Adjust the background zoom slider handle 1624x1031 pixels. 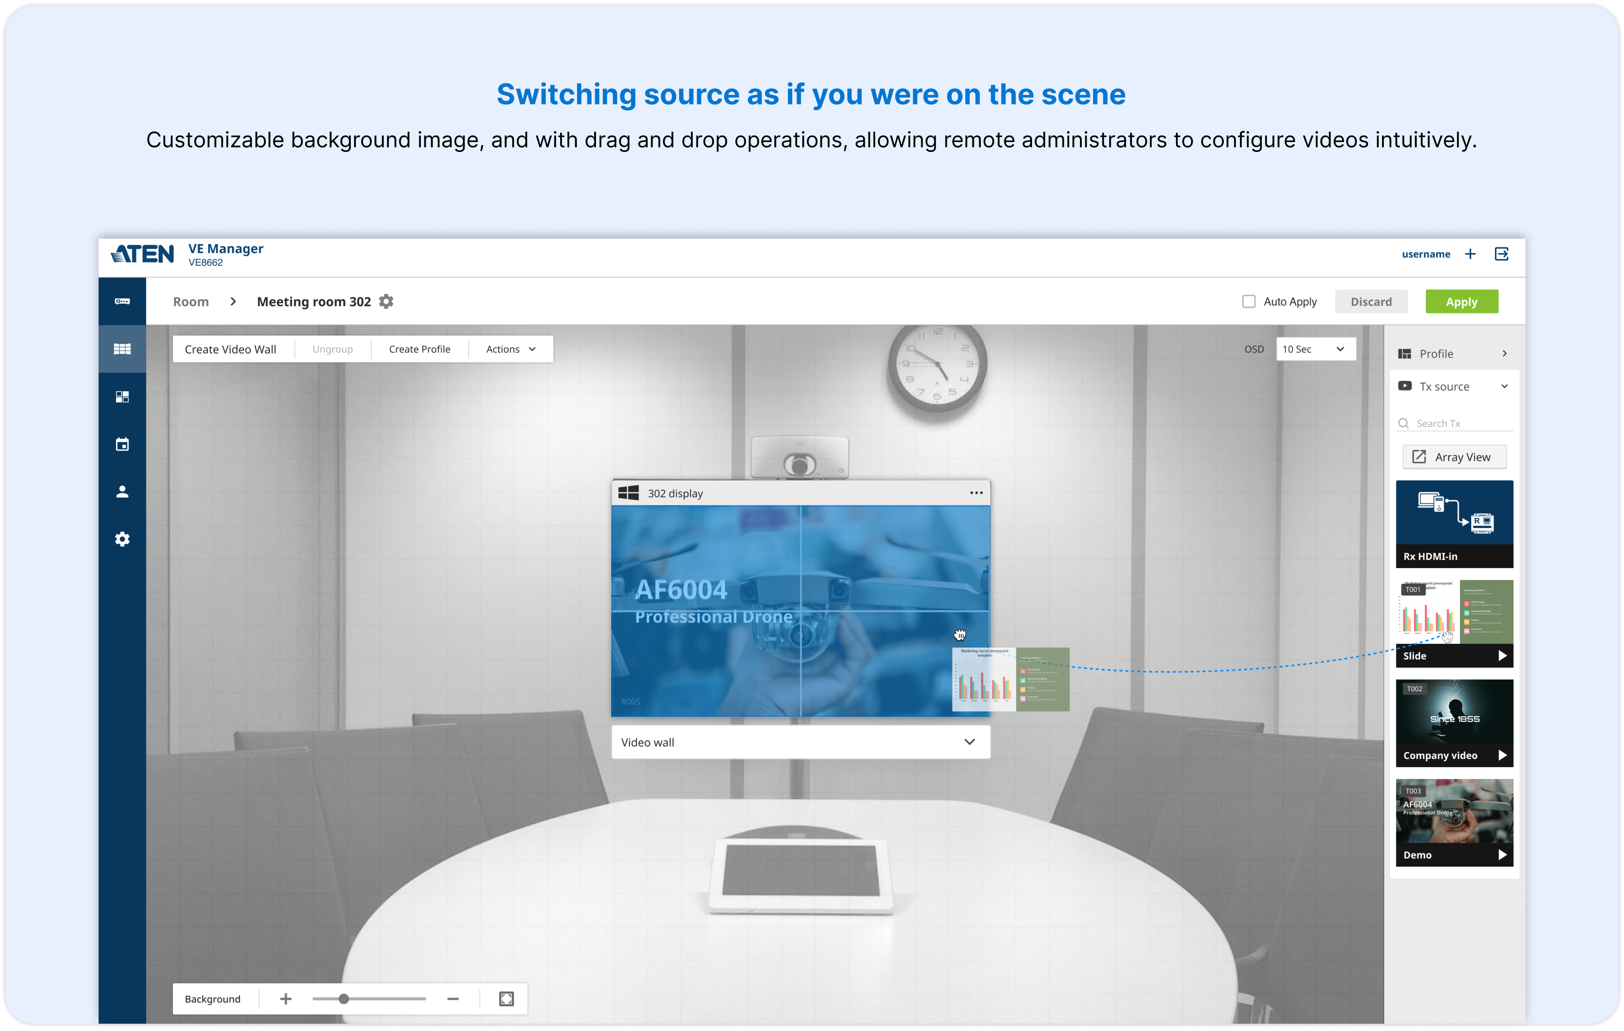click(x=344, y=999)
